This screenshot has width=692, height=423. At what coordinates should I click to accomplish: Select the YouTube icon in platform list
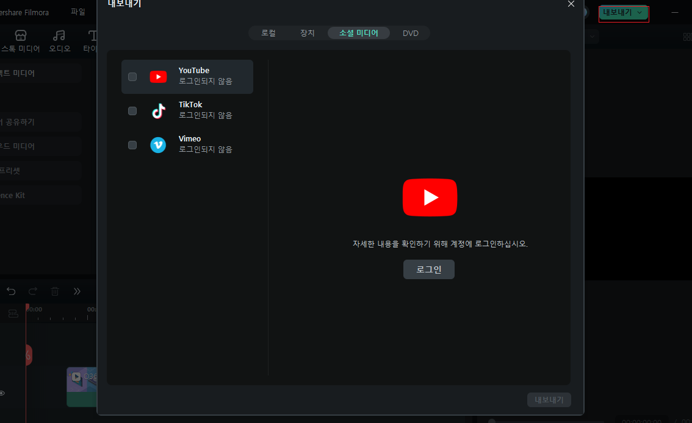coord(158,77)
